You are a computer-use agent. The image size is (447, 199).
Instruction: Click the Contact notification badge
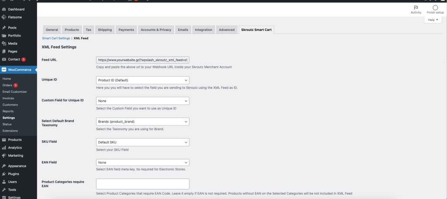24,59
